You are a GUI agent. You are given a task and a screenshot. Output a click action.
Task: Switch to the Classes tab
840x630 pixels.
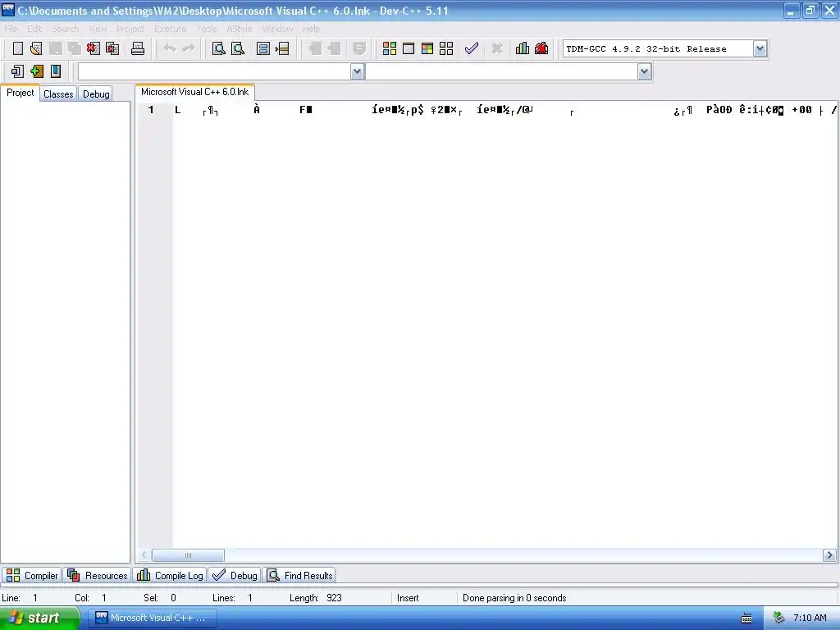58,94
